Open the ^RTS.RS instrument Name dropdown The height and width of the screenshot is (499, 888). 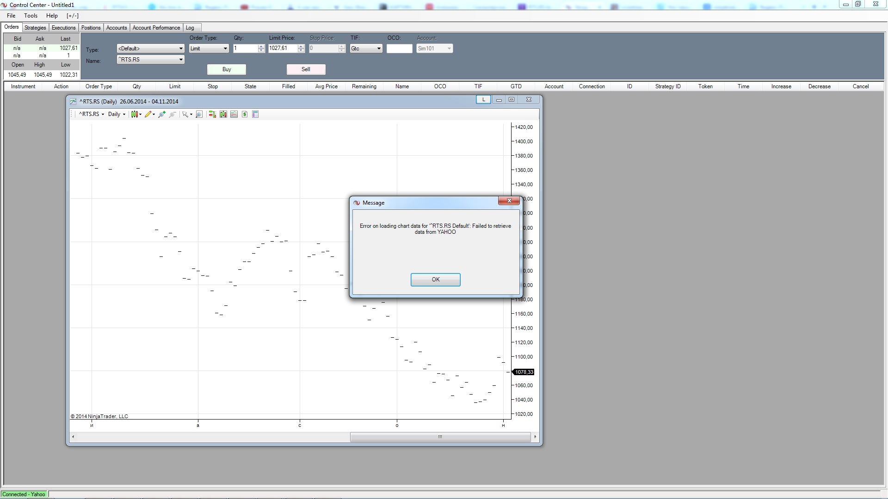[x=150, y=60]
